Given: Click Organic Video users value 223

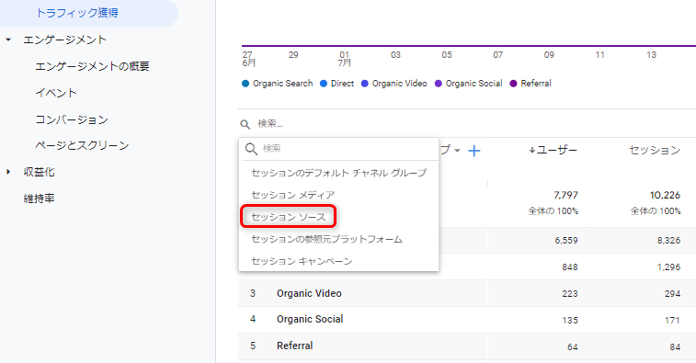Looking at the screenshot, I should [x=569, y=294].
